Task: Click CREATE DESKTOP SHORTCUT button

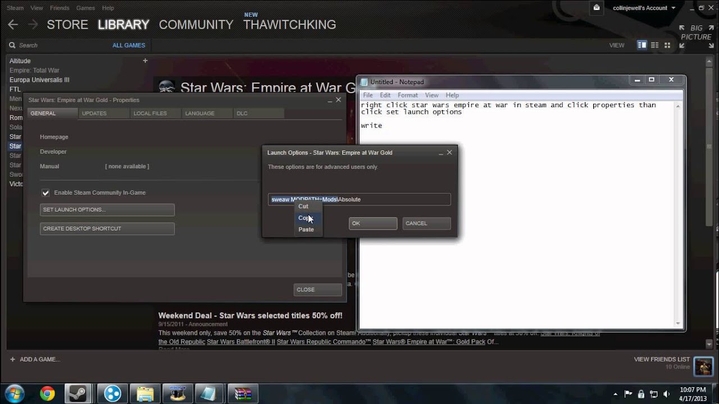Action: (x=107, y=228)
